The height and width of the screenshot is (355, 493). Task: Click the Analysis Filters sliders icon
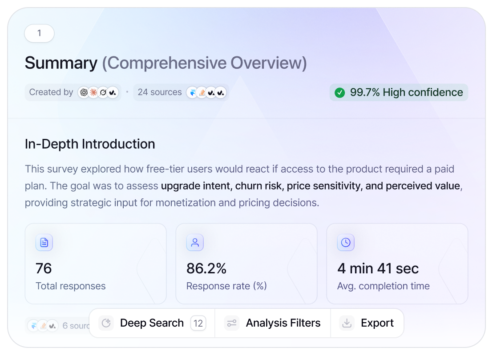click(x=231, y=323)
